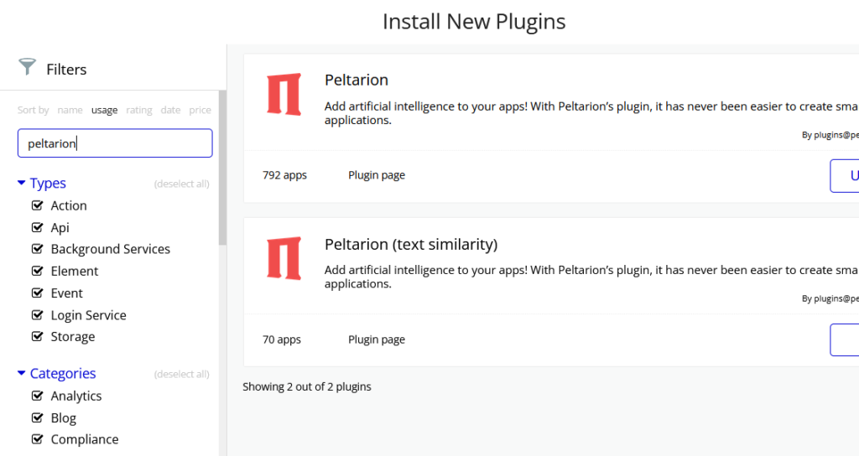Sort plugins by price
859x456 pixels.
pyautogui.click(x=200, y=110)
